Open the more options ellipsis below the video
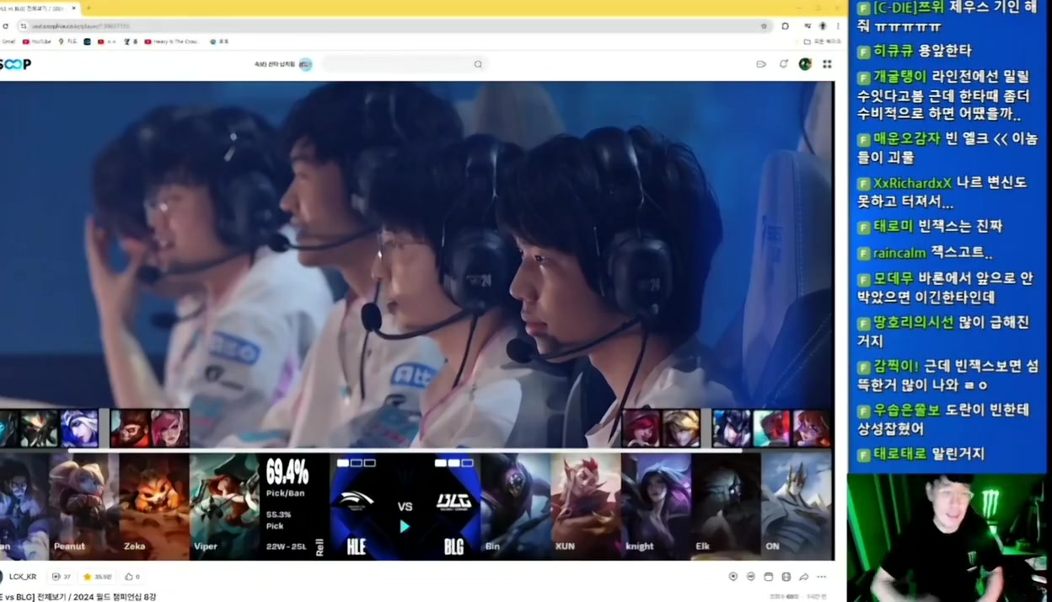Image resolution: width=1052 pixels, height=602 pixels. click(x=822, y=577)
